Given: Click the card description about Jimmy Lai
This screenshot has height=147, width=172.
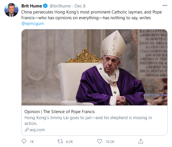Looking at the screenshot, I should click(88, 121).
